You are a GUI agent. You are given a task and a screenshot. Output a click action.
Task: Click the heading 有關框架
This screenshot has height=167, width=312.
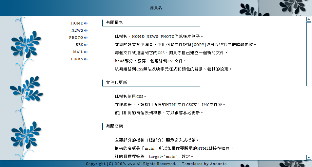pos(114,126)
